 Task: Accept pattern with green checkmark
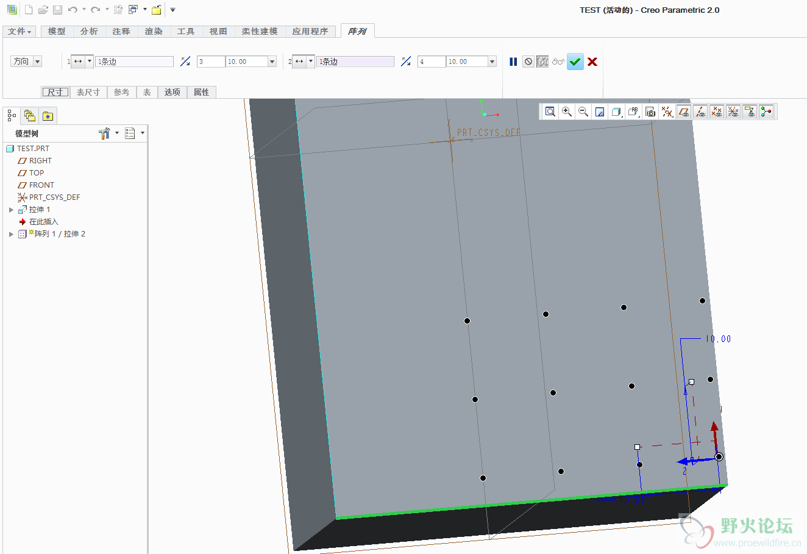(x=575, y=62)
